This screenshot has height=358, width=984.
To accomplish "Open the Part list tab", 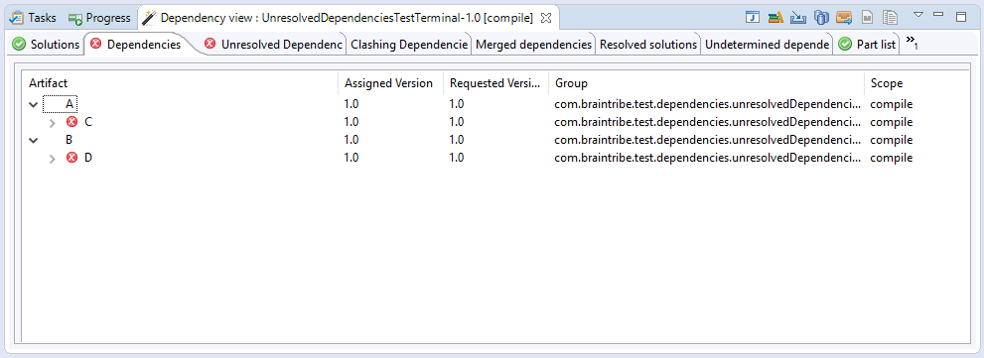I will [x=869, y=45].
